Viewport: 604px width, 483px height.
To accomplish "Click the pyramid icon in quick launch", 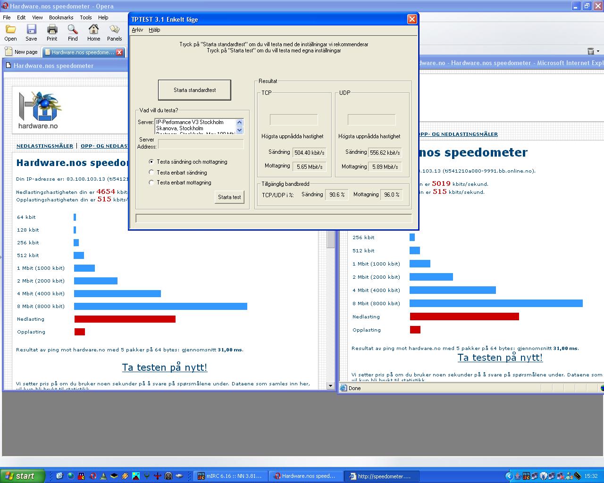I will pos(103,476).
